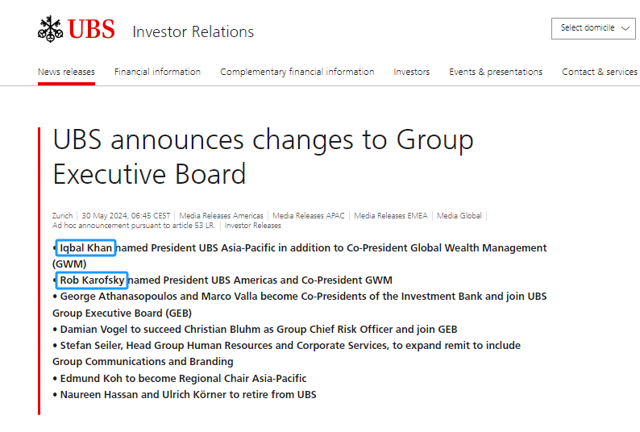
Task: Click the Media Releases EMEA tag
Action: (x=391, y=215)
